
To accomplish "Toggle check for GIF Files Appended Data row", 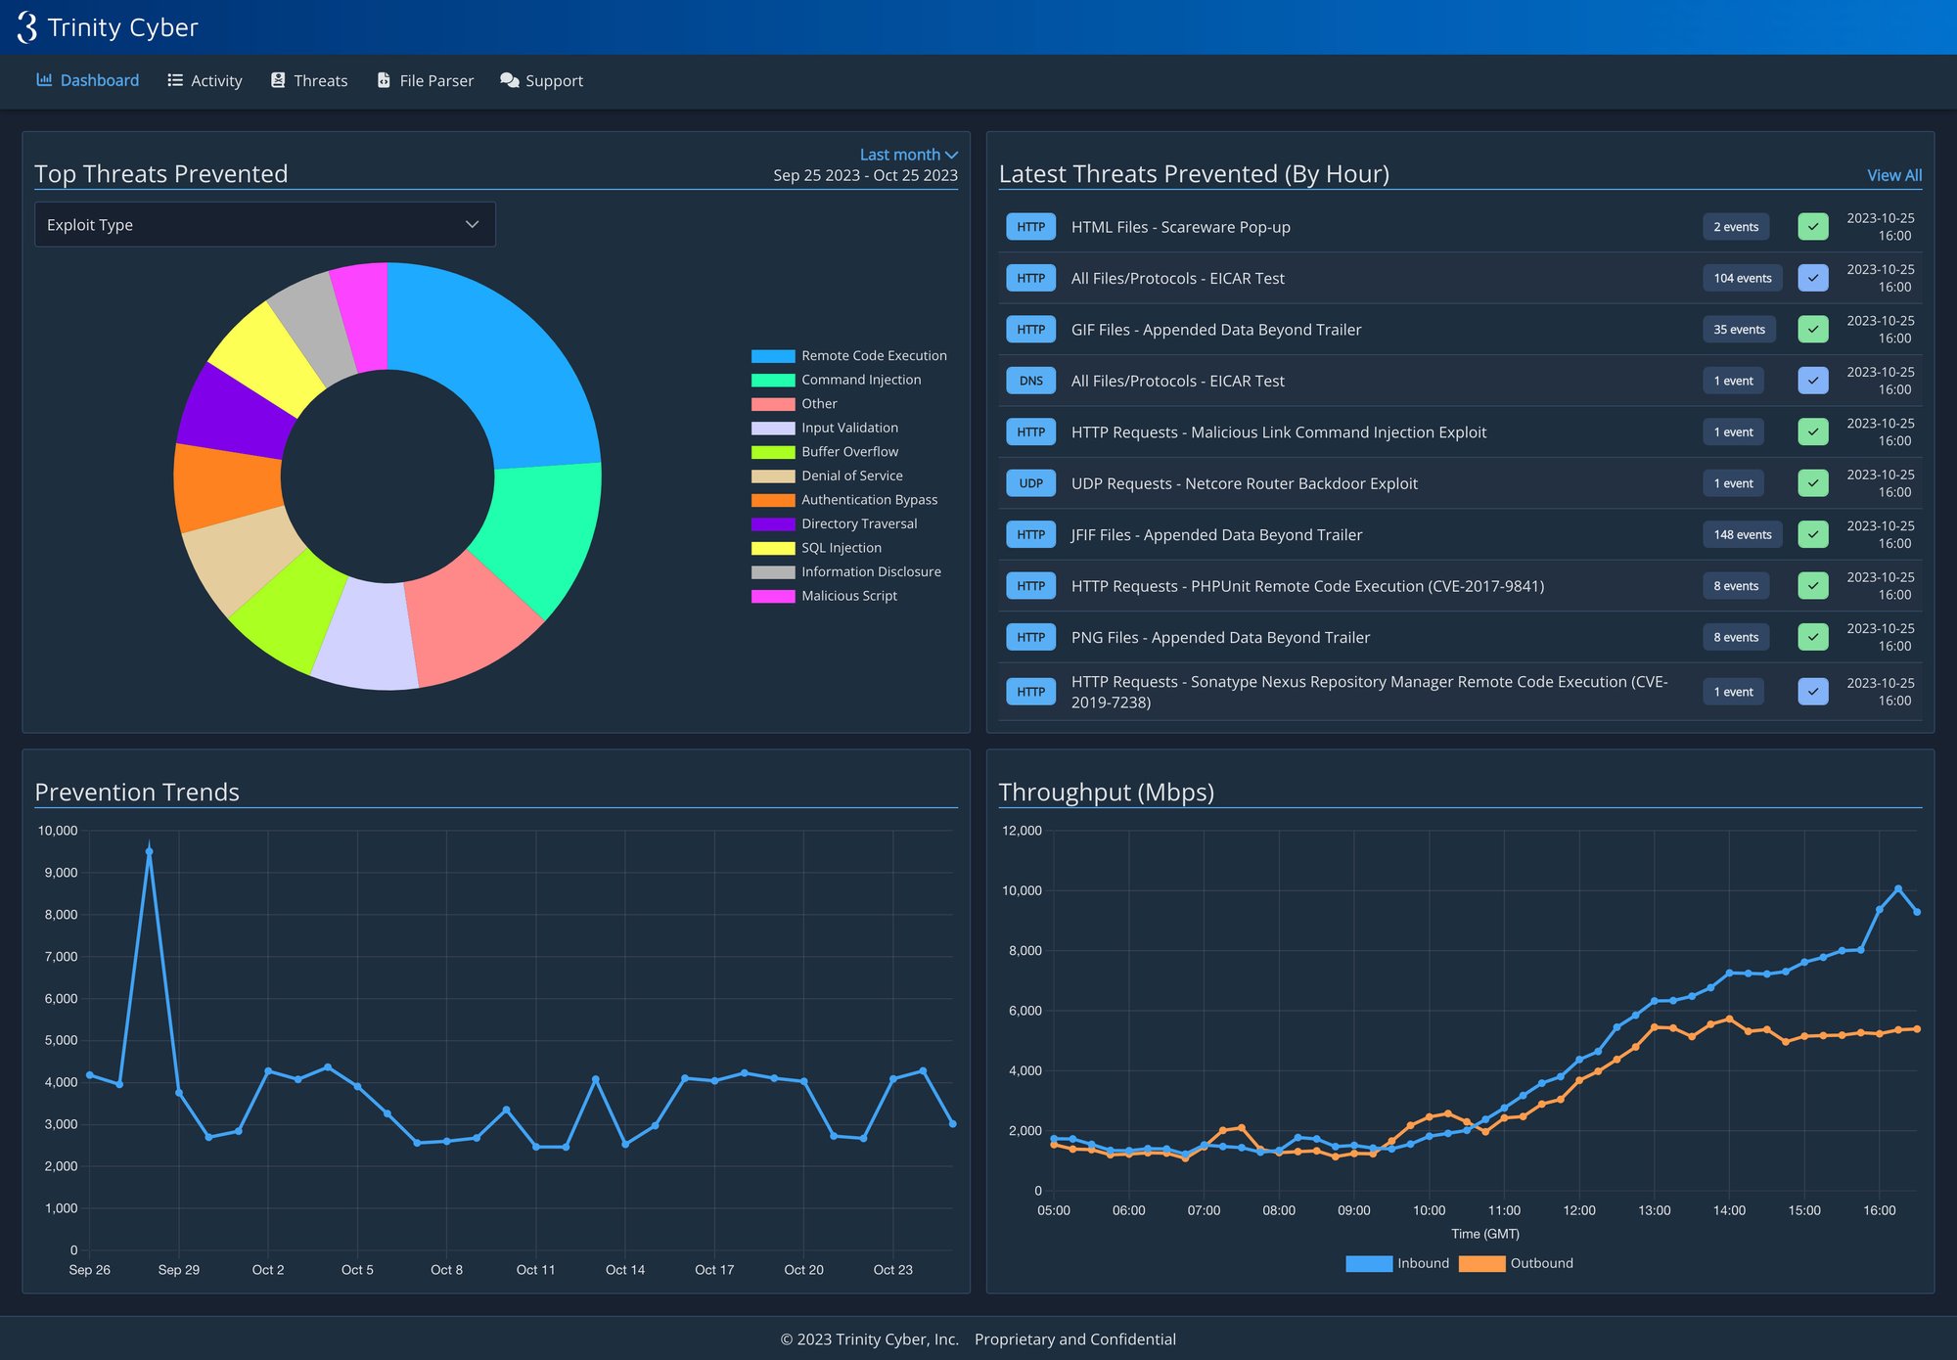I will [x=1813, y=330].
